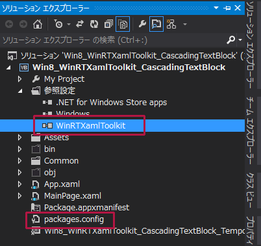Select the Common folder
This screenshot has width=261, height=246.
click(x=61, y=161)
